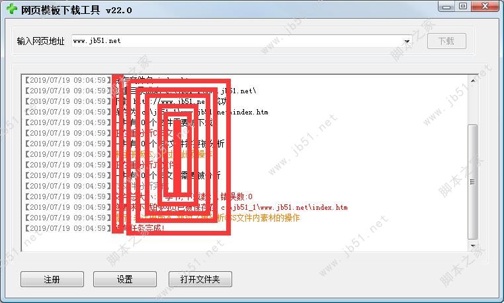Open the 设置 settings dialog
The image size is (504, 303).
click(x=125, y=279)
